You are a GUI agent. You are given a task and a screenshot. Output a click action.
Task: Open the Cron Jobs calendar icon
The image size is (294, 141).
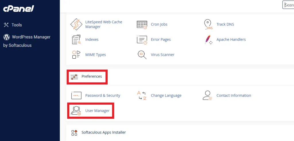pos(142,24)
